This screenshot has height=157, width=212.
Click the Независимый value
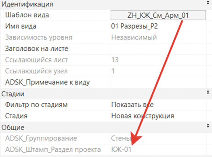click(134, 37)
